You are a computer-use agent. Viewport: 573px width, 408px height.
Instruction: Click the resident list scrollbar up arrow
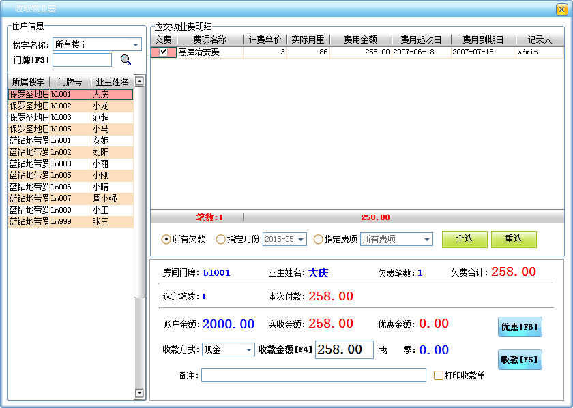coord(139,81)
